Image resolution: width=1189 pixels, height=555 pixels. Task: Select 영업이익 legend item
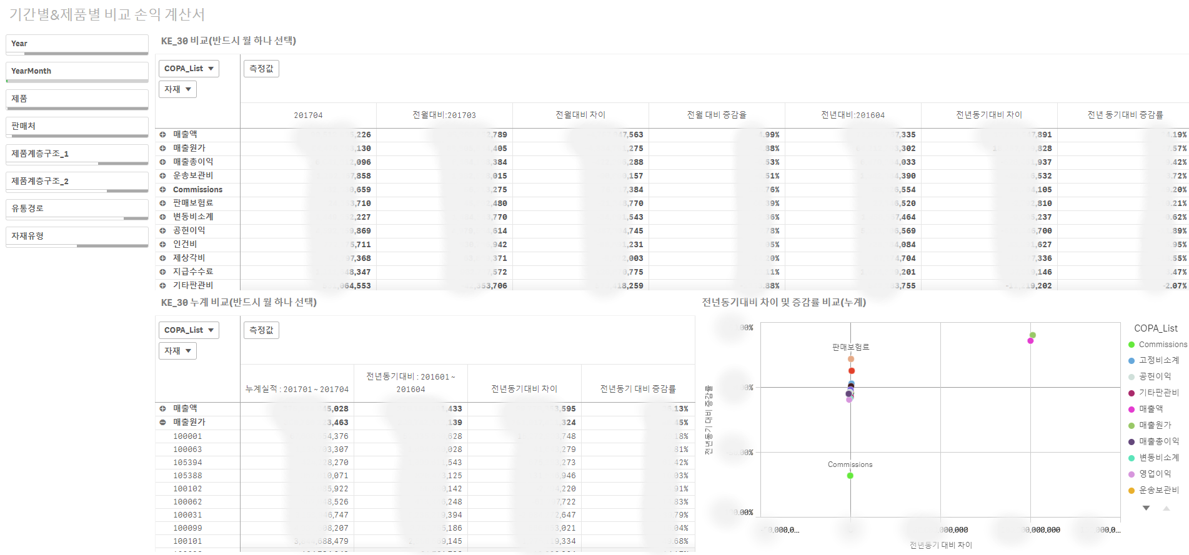1150,474
